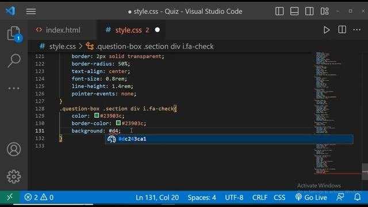Show additional views ellipsis in activity bar
The image size is (368, 207).
14,88
